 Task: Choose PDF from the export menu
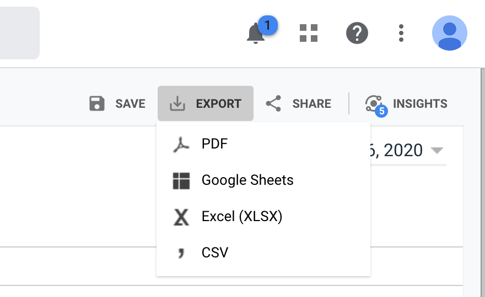(x=214, y=144)
